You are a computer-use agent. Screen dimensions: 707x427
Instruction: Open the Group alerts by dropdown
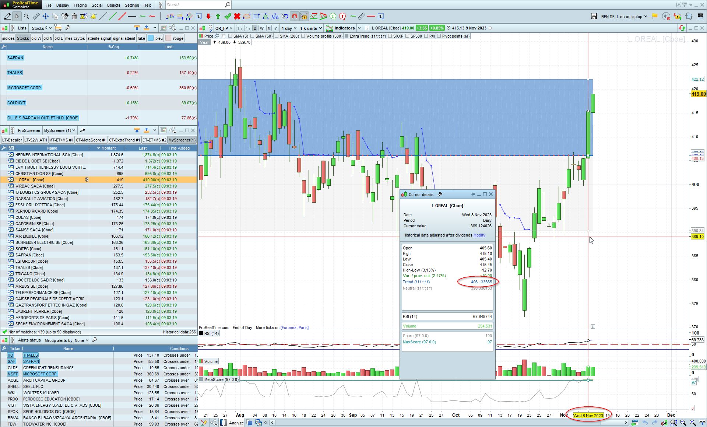(x=67, y=340)
